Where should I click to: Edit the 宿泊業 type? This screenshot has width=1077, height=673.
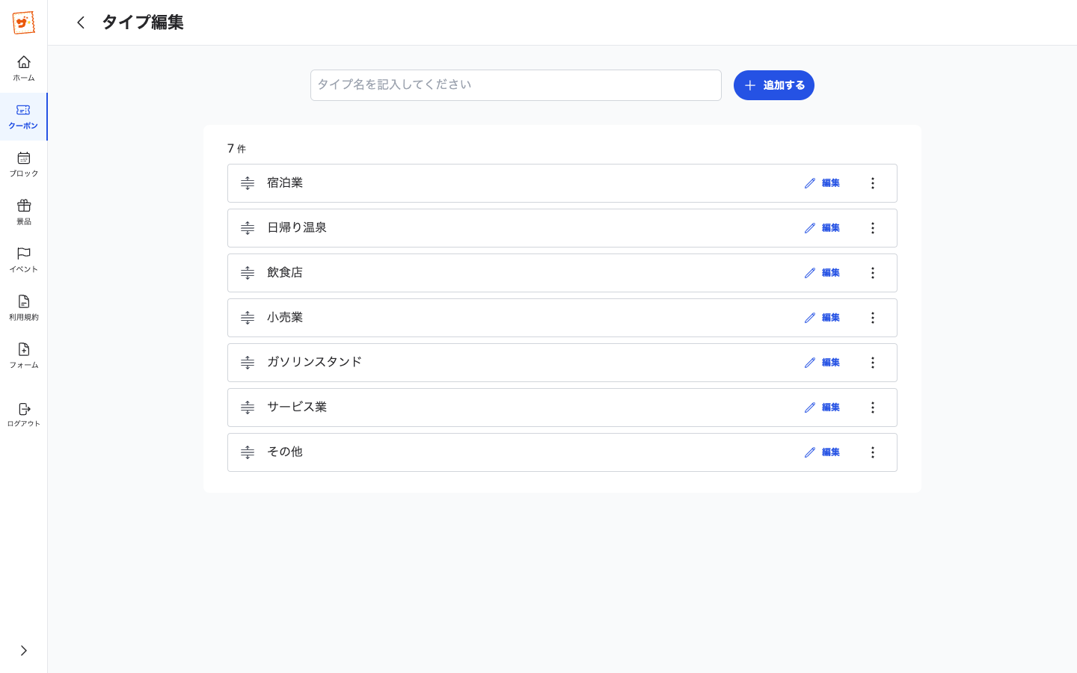(822, 183)
